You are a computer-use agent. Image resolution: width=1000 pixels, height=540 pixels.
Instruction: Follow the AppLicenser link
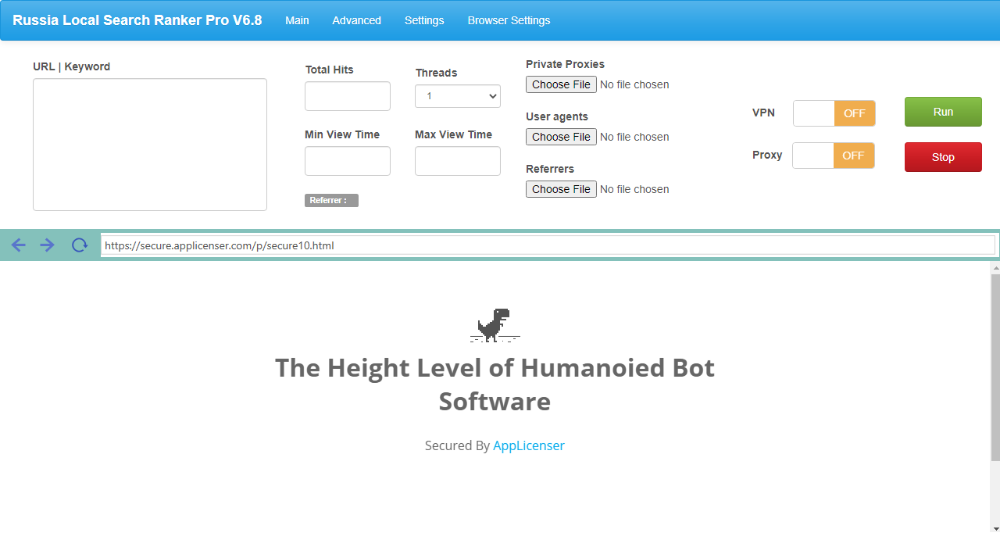click(x=528, y=445)
